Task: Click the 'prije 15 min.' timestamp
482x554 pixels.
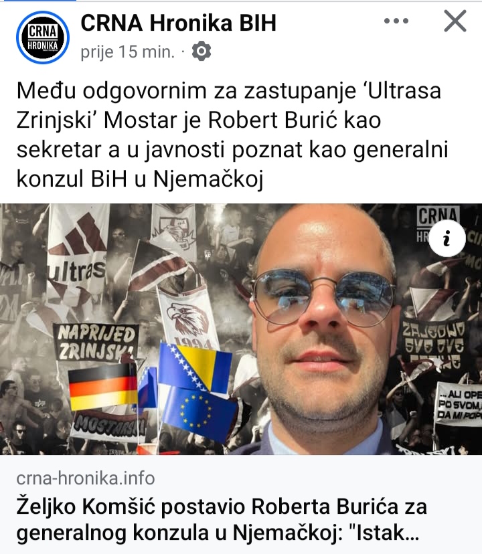Action: click(x=128, y=52)
